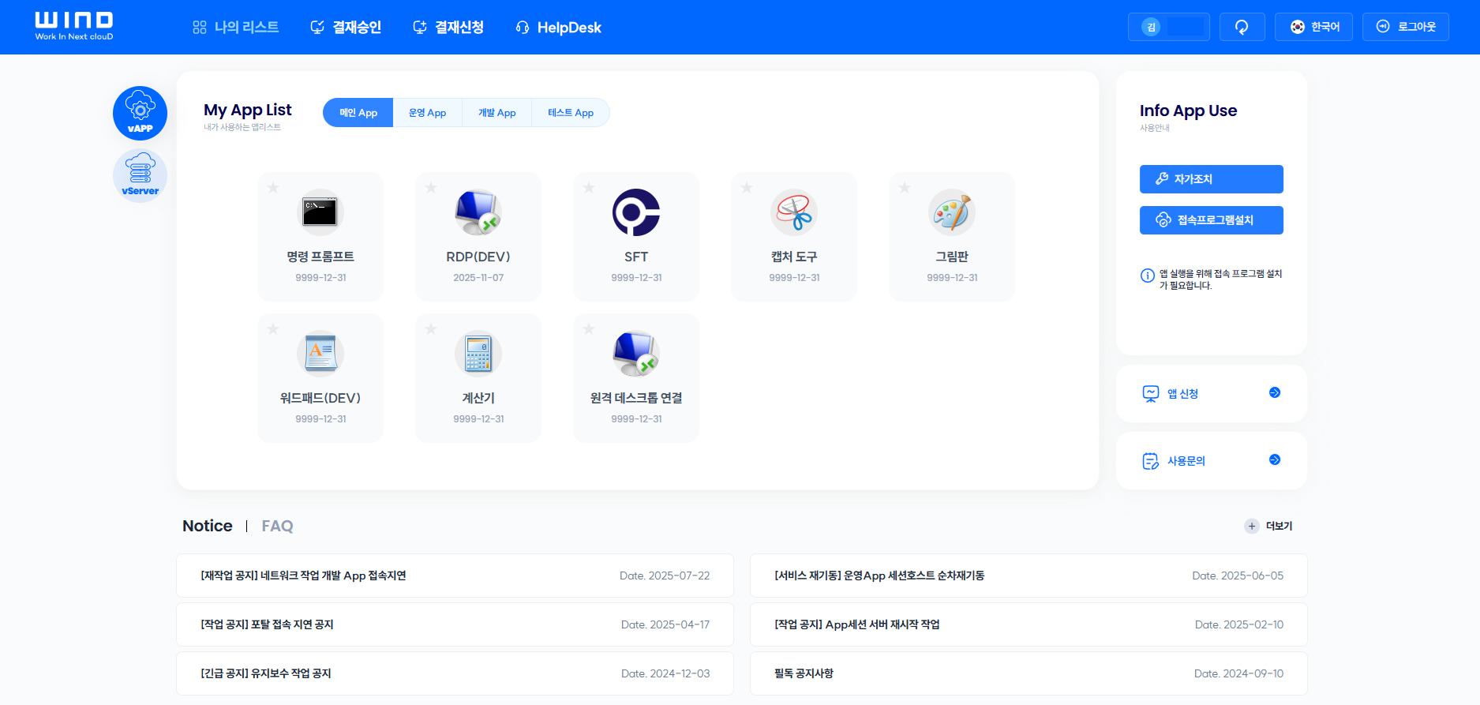Switch to the 운영 App tab
Screen dimensions: 1480x705
coord(427,113)
